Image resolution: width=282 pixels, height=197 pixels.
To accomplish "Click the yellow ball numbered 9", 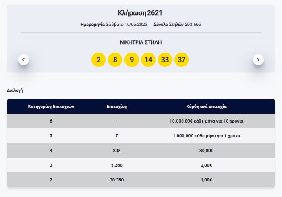I will [132, 60].
